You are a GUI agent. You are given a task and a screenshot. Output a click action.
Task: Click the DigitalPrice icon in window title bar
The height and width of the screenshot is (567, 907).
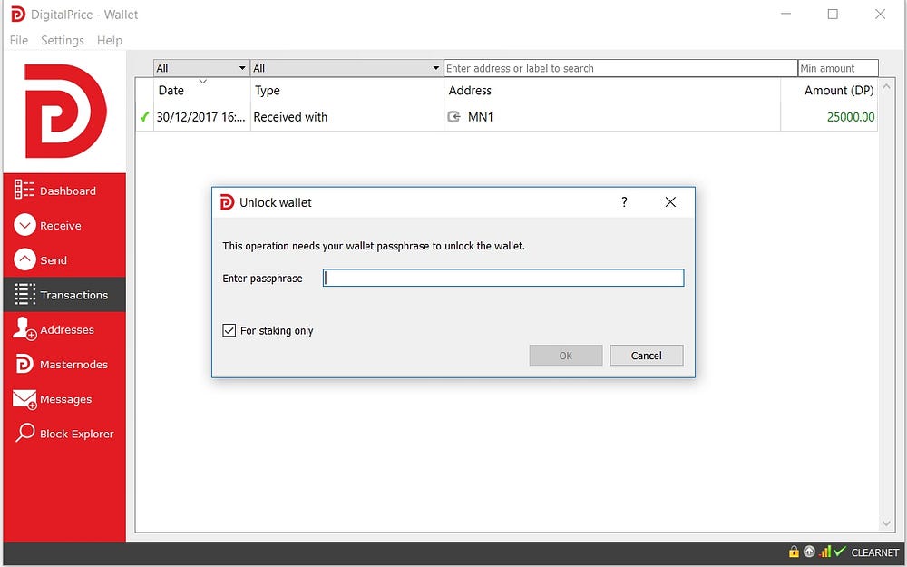18,15
